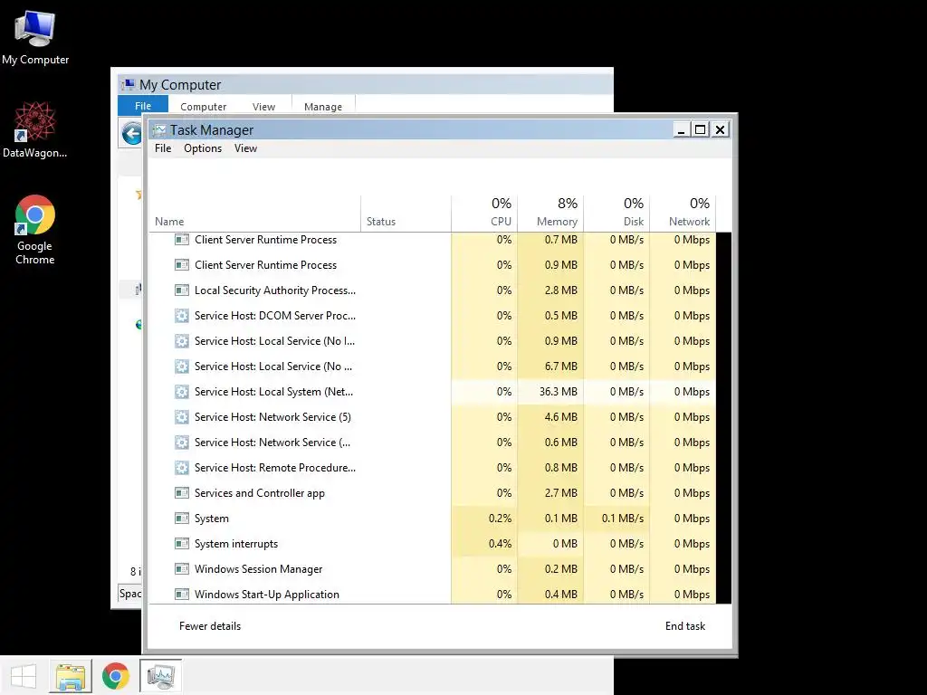This screenshot has height=695, width=927.
Task: Click the Windows Start-Up Application icon
Action: coord(181,595)
